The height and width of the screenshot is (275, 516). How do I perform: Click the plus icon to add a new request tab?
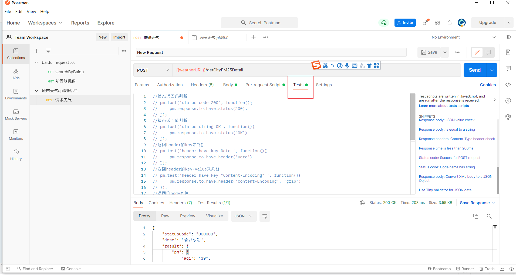(x=254, y=37)
